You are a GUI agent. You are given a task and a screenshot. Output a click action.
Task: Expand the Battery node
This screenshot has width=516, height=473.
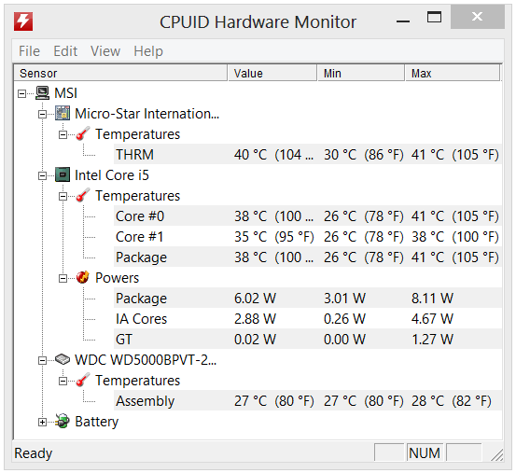point(42,422)
